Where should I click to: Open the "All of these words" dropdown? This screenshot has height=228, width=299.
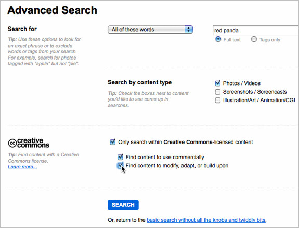[150, 30]
